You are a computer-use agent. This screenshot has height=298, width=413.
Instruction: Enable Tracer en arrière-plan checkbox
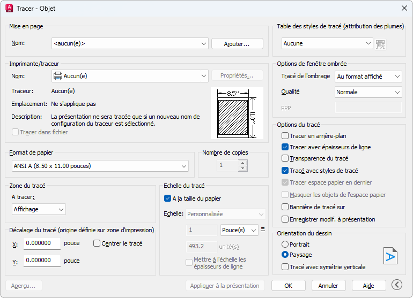tap(285, 136)
